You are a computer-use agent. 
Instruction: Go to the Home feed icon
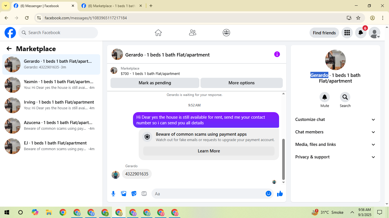click(x=158, y=33)
